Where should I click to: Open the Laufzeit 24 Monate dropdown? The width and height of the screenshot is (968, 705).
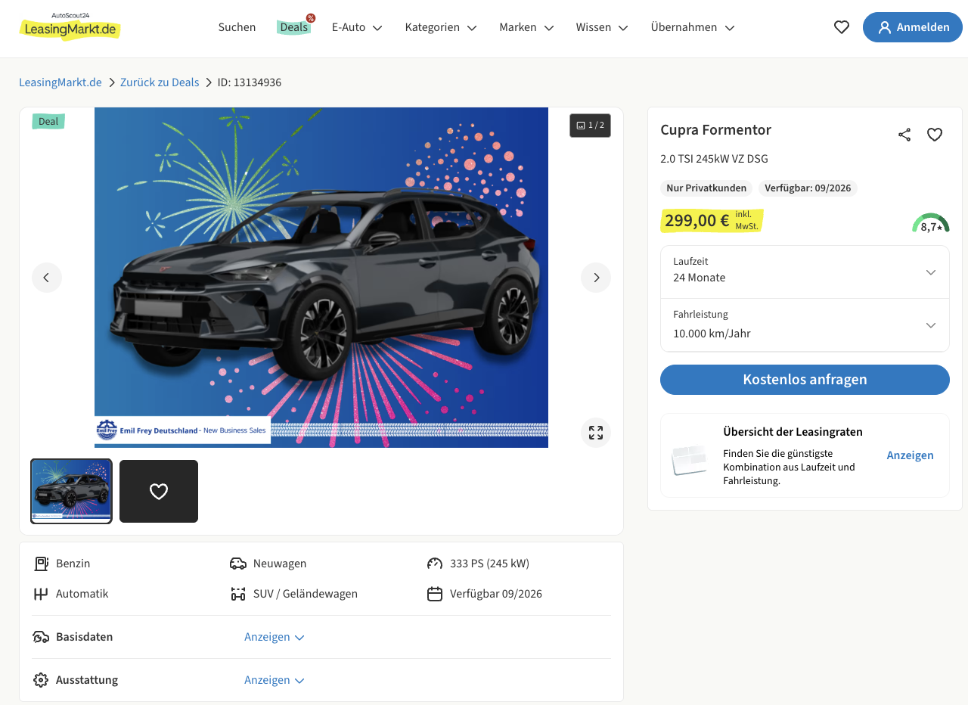coord(805,271)
